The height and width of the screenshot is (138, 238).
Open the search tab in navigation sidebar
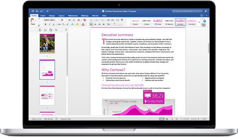[56, 30]
